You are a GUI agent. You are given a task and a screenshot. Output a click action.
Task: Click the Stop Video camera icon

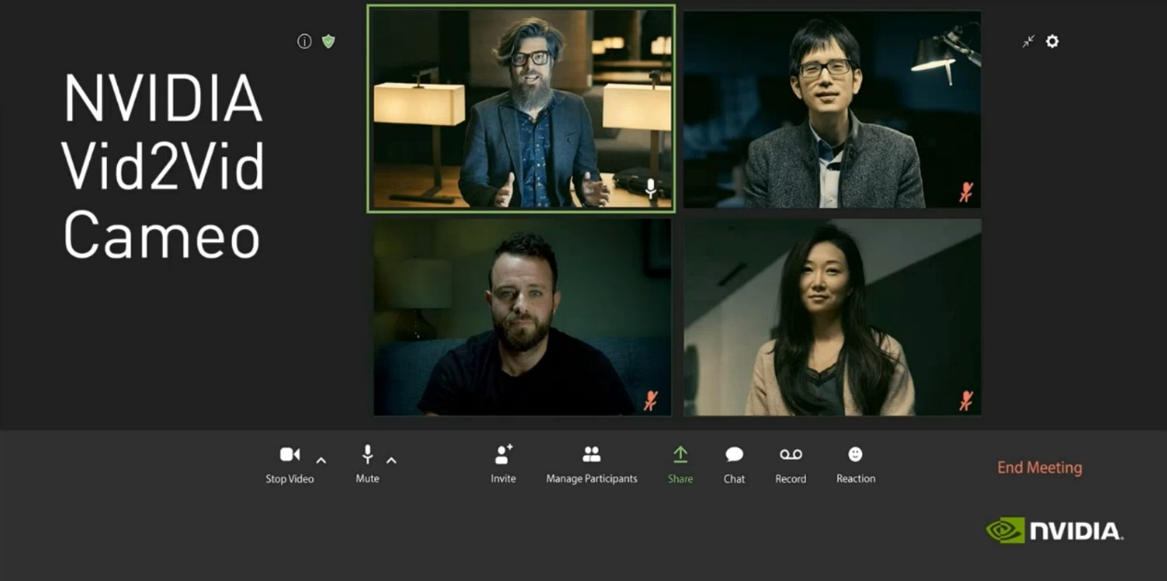290,454
